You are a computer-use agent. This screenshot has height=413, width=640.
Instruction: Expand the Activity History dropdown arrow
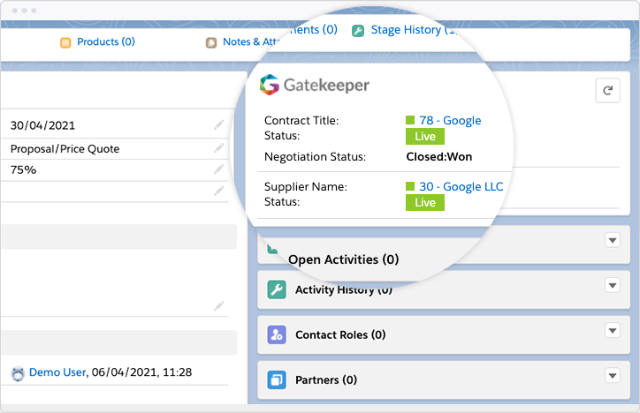613,285
